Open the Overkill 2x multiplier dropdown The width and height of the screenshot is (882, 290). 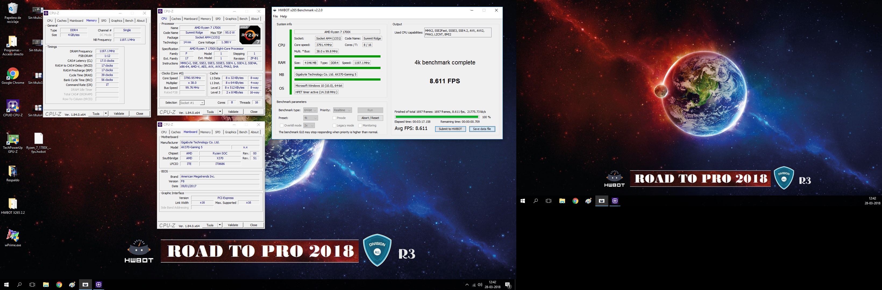[x=309, y=125]
